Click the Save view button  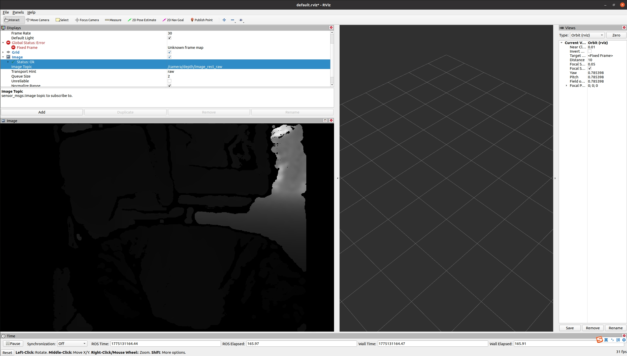(570, 328)
